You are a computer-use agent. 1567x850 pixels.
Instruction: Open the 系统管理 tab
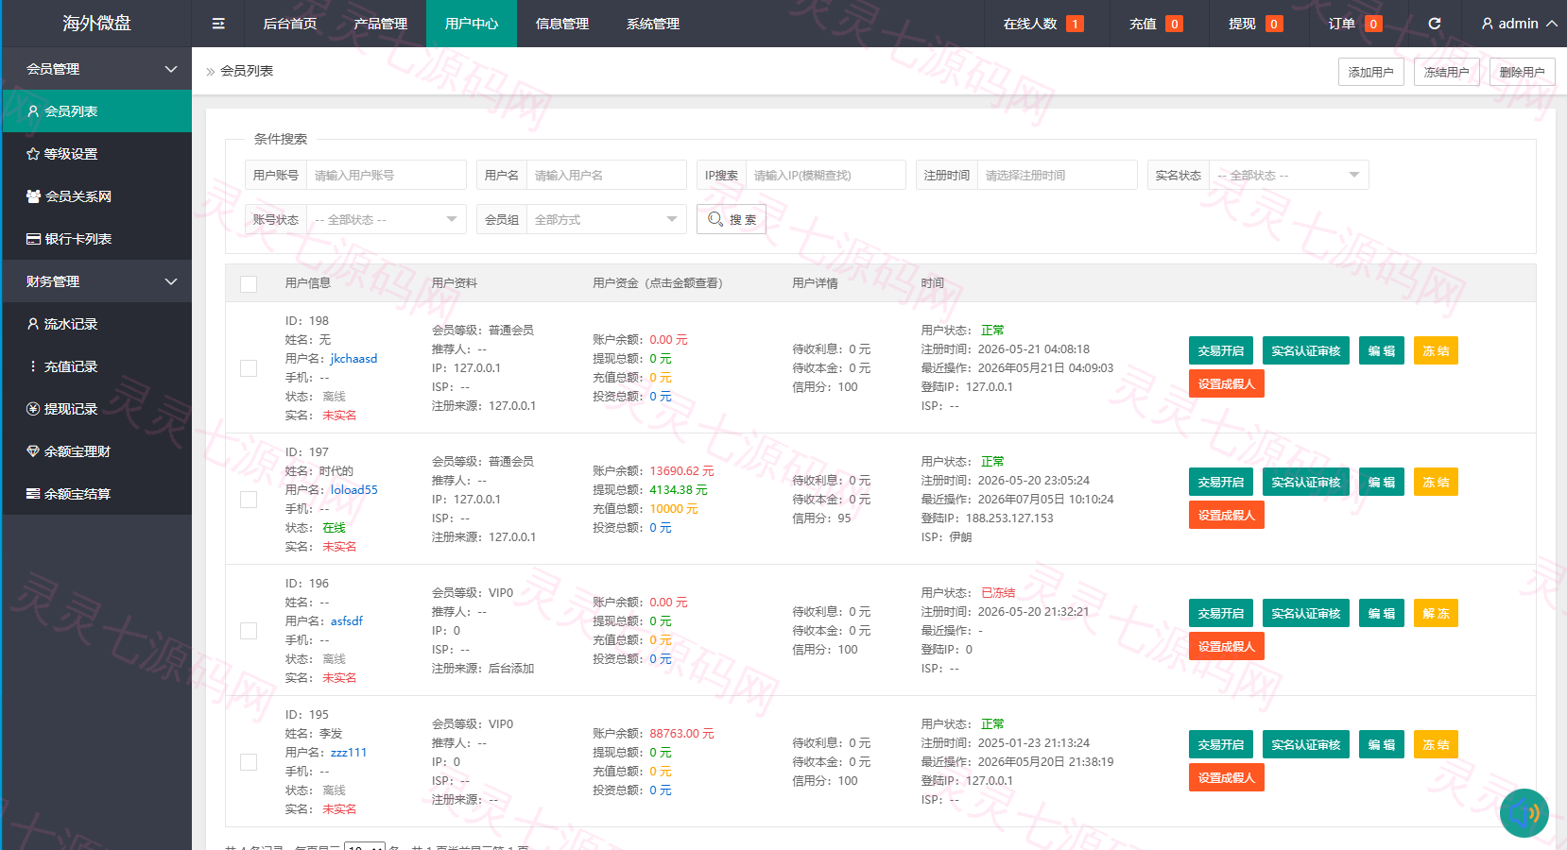point(653,24)
